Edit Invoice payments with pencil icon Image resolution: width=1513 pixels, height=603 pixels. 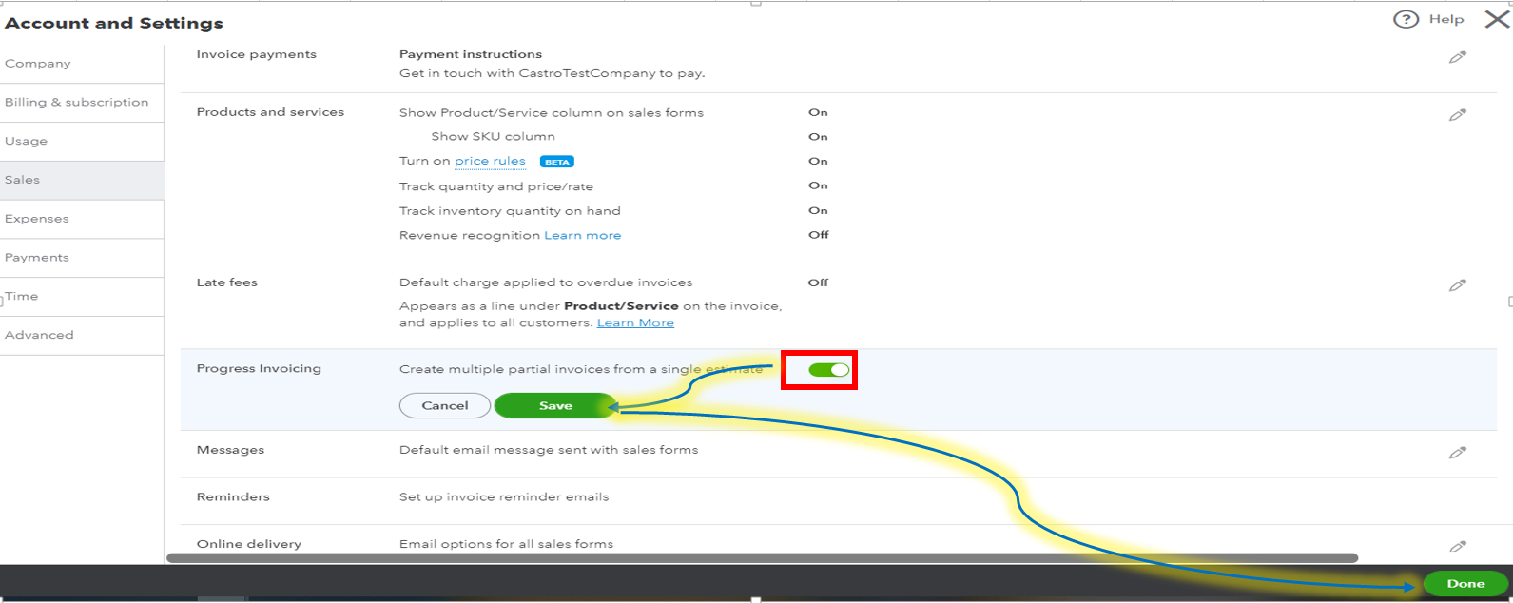[1457, 57]
